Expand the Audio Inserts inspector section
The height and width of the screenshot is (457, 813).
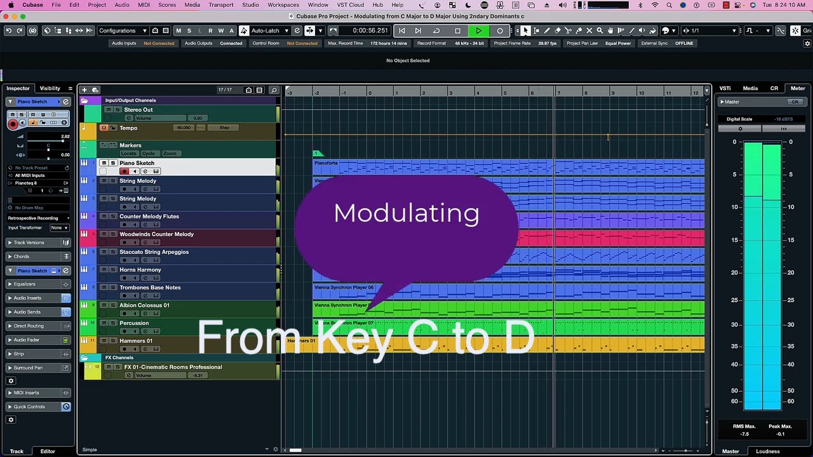click(38, 298)
